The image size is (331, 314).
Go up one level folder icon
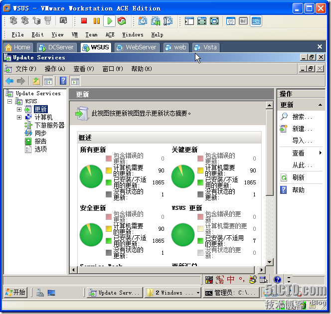tap(36, 81)
